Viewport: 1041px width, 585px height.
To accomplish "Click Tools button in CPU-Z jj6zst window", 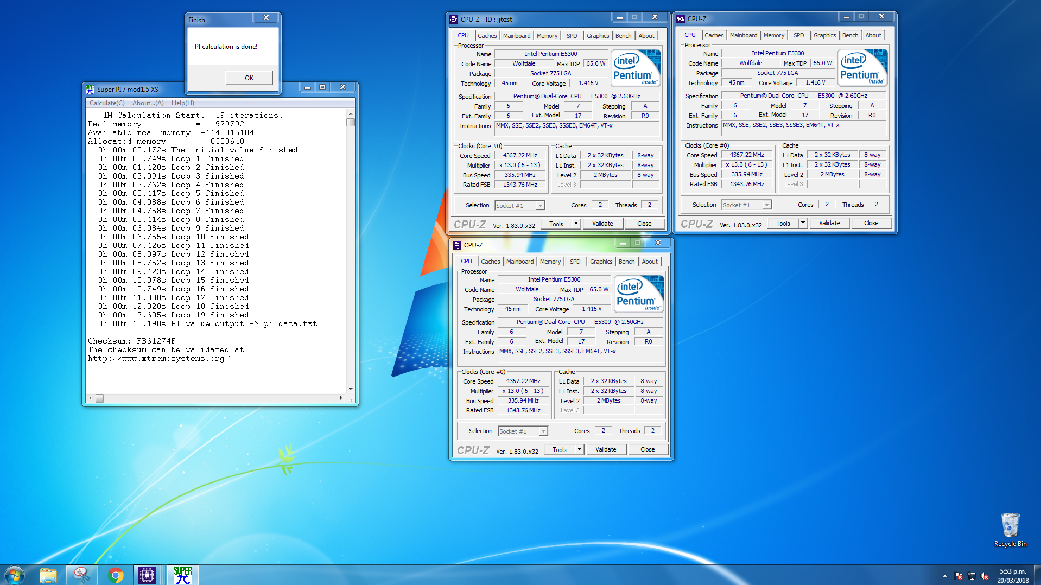I will click(556, 224).
